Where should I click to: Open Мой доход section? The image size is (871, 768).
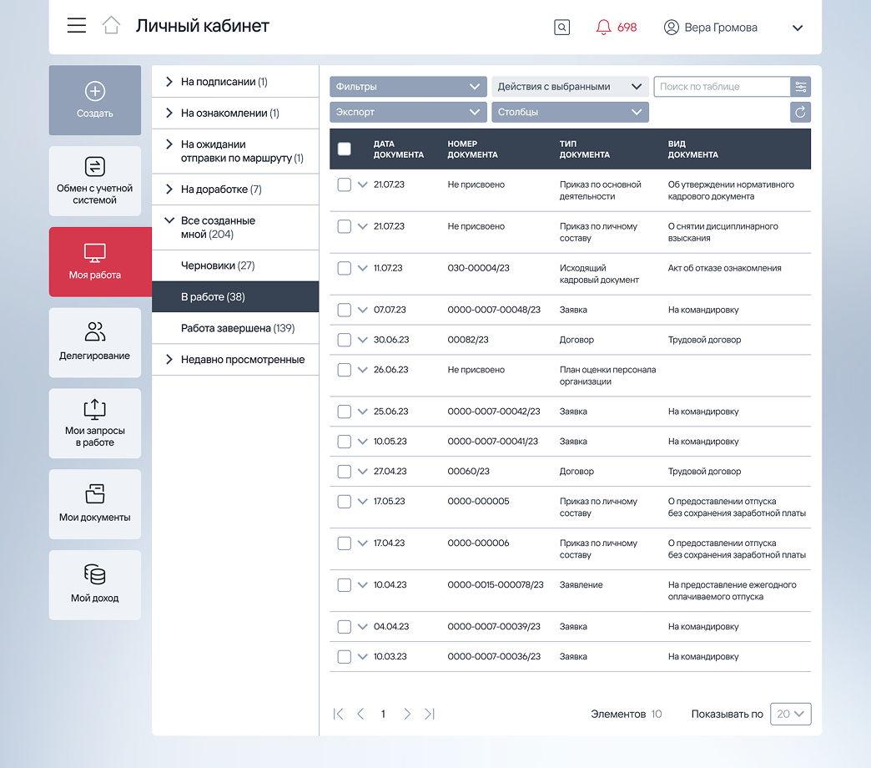(x=95, y=584)
